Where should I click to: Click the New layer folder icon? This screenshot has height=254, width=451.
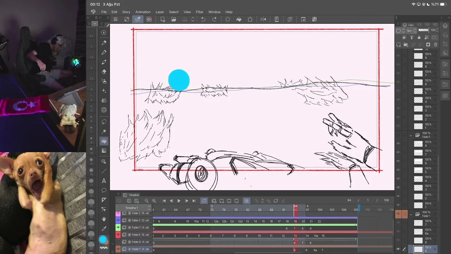click(x=406, y=45)
